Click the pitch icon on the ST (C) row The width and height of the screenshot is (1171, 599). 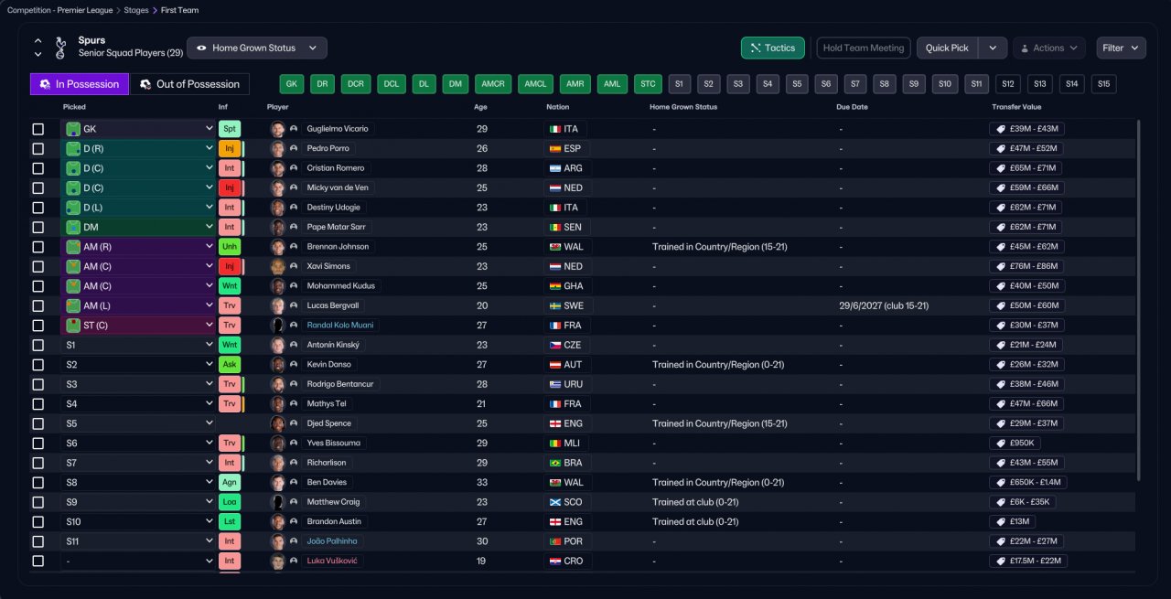point(72,326)
